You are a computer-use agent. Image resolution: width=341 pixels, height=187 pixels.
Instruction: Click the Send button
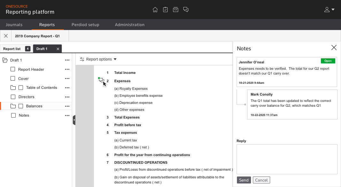click(x=244, y=180)
